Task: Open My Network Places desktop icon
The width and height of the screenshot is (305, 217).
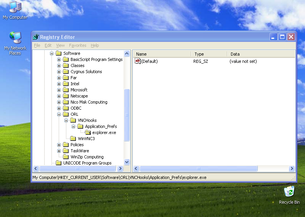Action: click(15, 38)
